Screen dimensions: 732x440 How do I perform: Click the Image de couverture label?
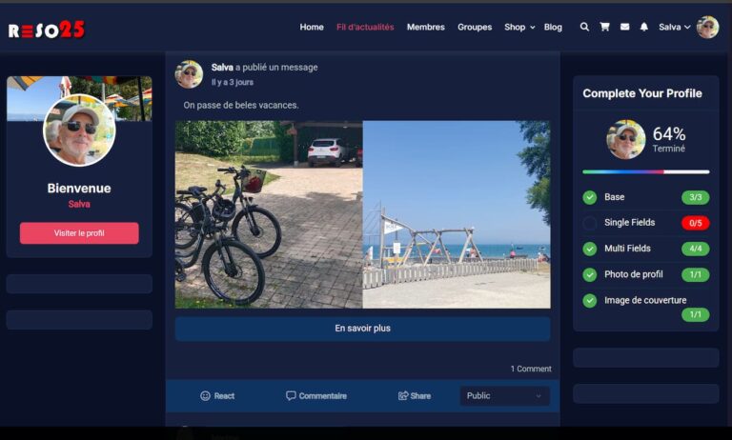[645, 301]
